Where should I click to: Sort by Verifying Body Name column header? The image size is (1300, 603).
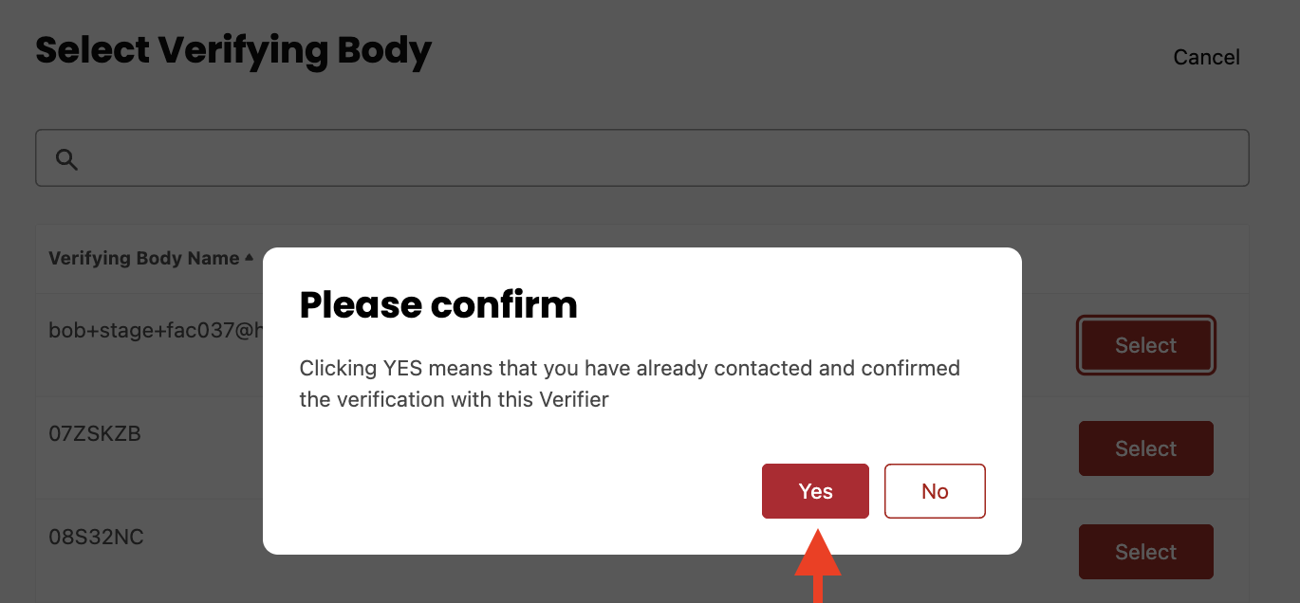[144, 258]
